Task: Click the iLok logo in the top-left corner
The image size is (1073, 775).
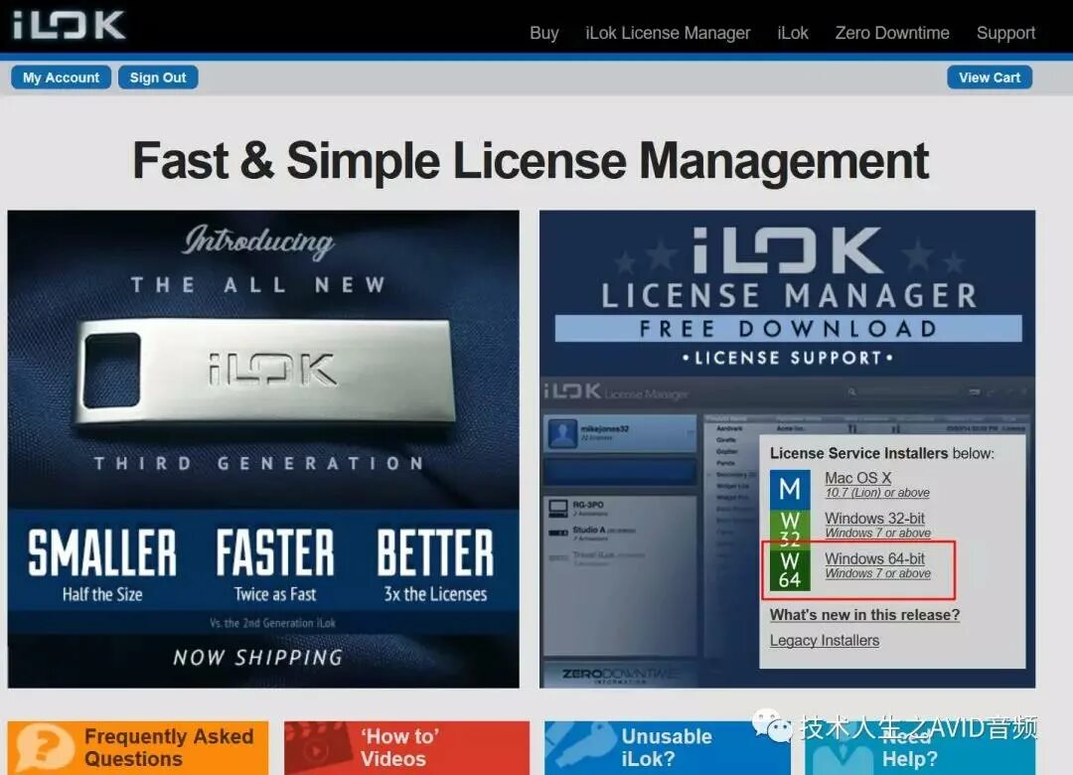Action: coord(70,25)
